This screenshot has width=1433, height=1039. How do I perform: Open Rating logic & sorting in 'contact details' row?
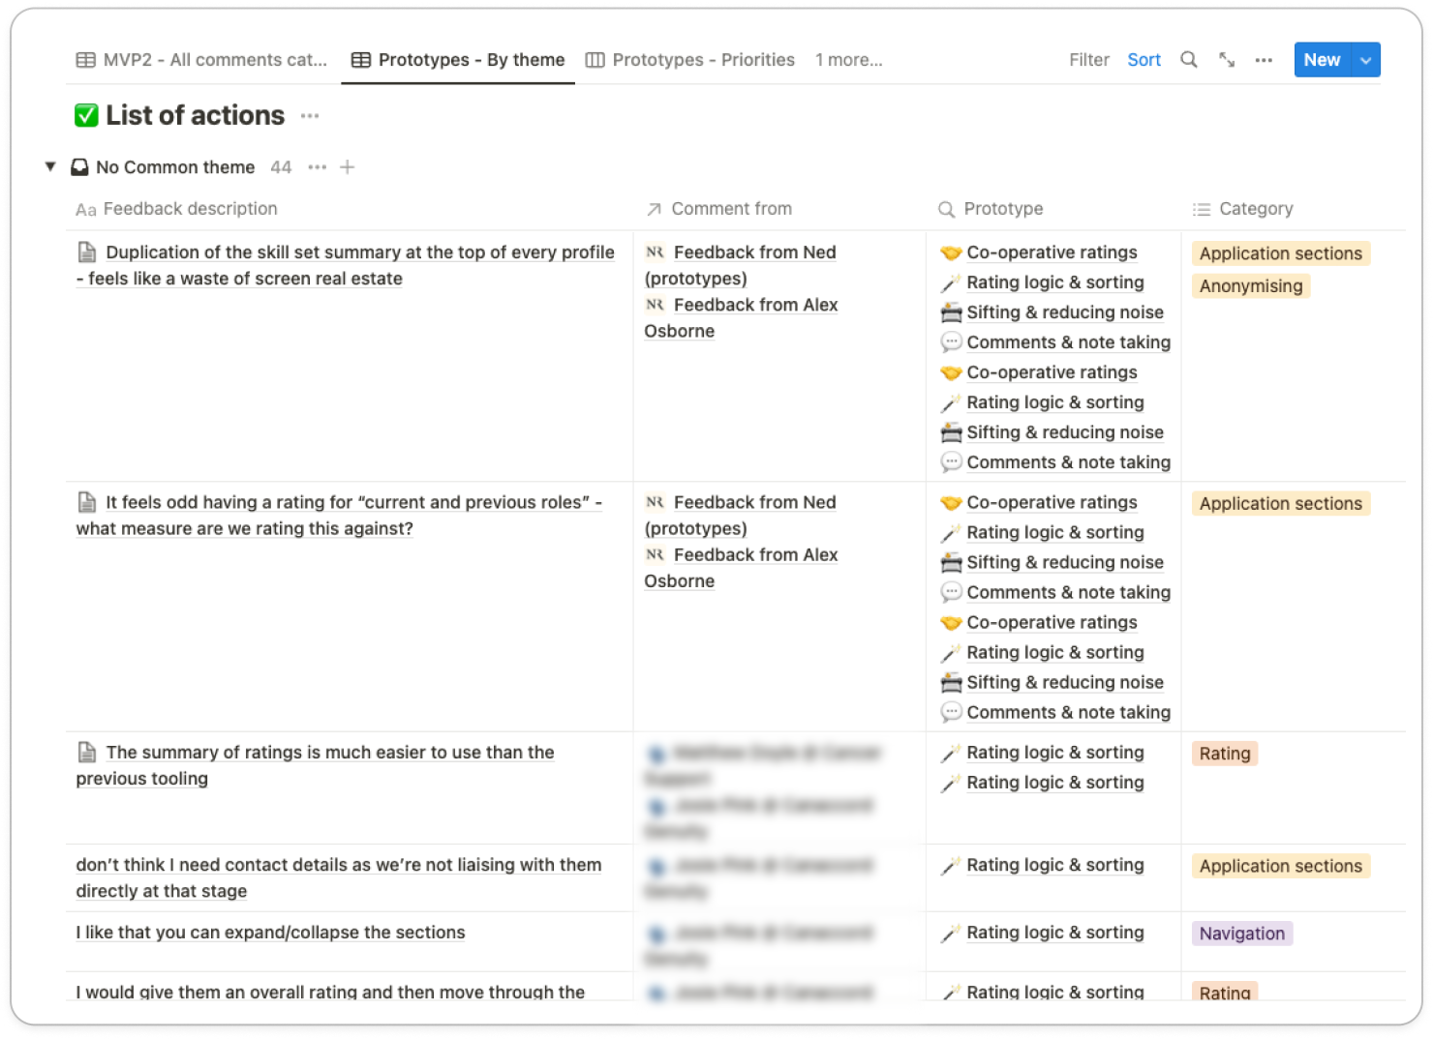pyautogui.click(x=1055, y=865)
